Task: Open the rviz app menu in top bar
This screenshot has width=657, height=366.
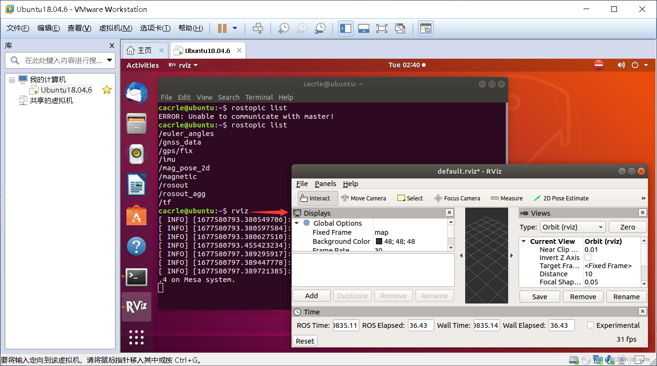Action: pos(183,65)
